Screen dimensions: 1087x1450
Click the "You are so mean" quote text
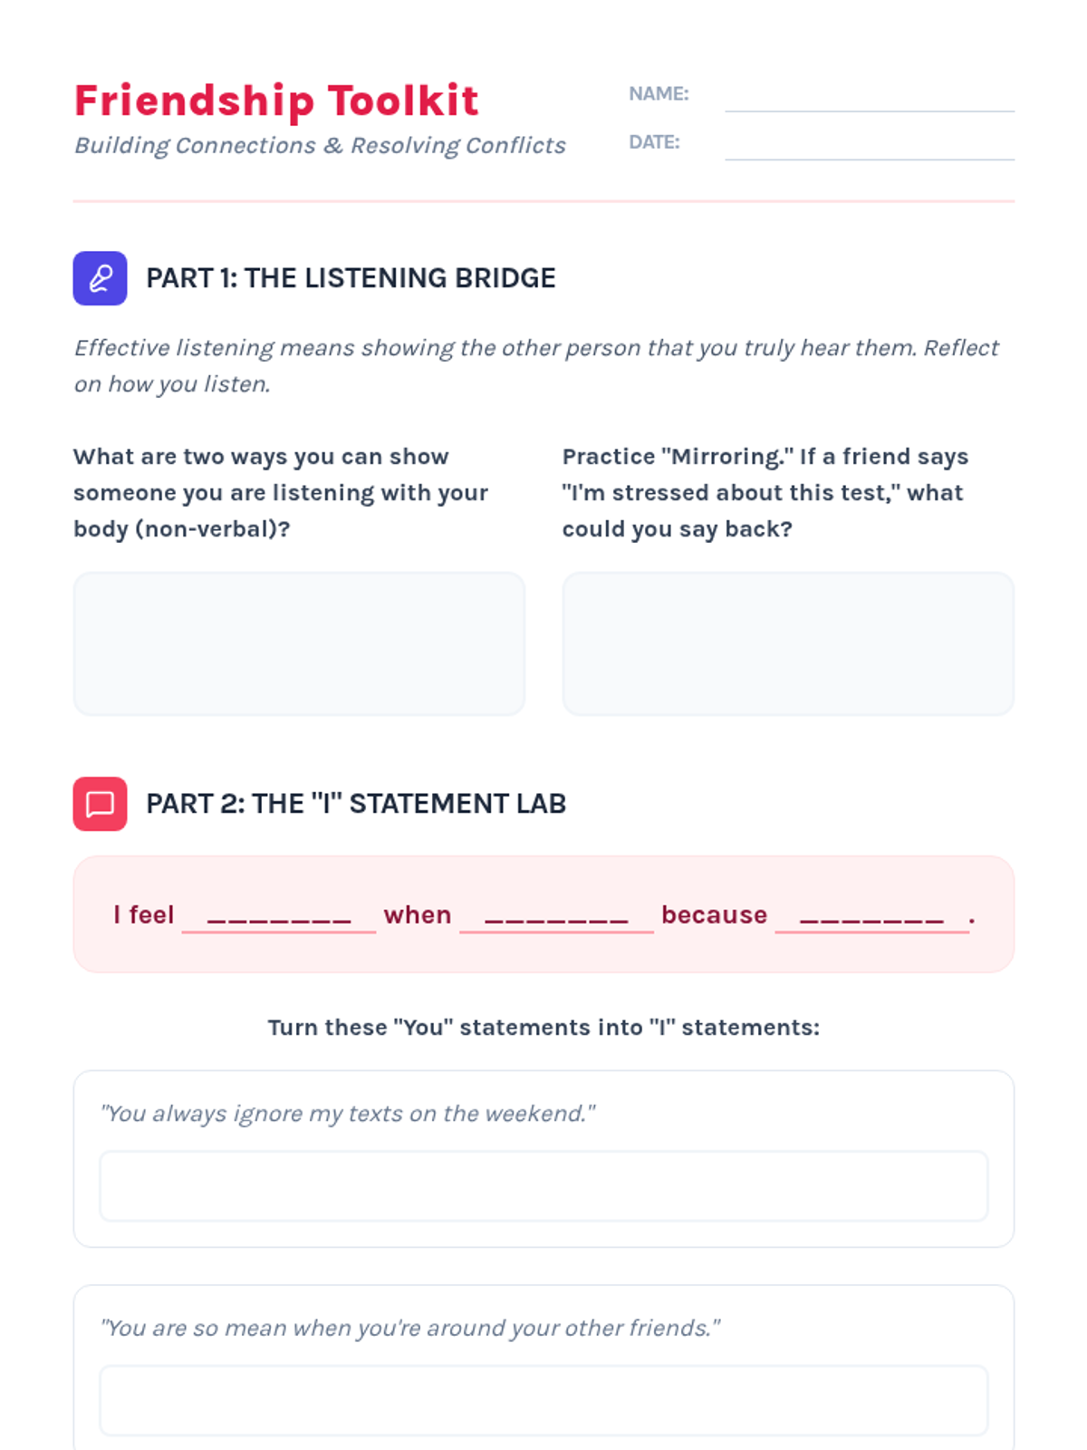coord(410,1328)
